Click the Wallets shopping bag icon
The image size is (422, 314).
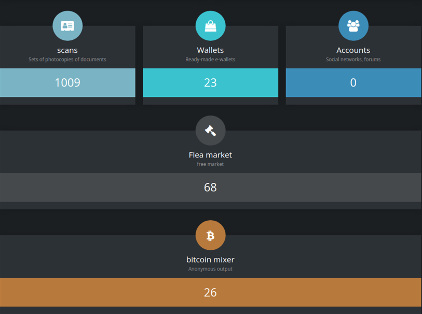tap(210, 26)
